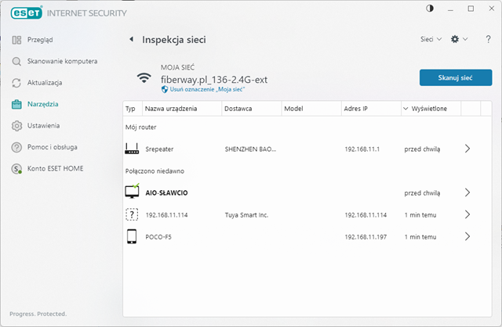Expand details for the POCO-F5 row
Screen dimensions: 502x327
pos(467,236)
